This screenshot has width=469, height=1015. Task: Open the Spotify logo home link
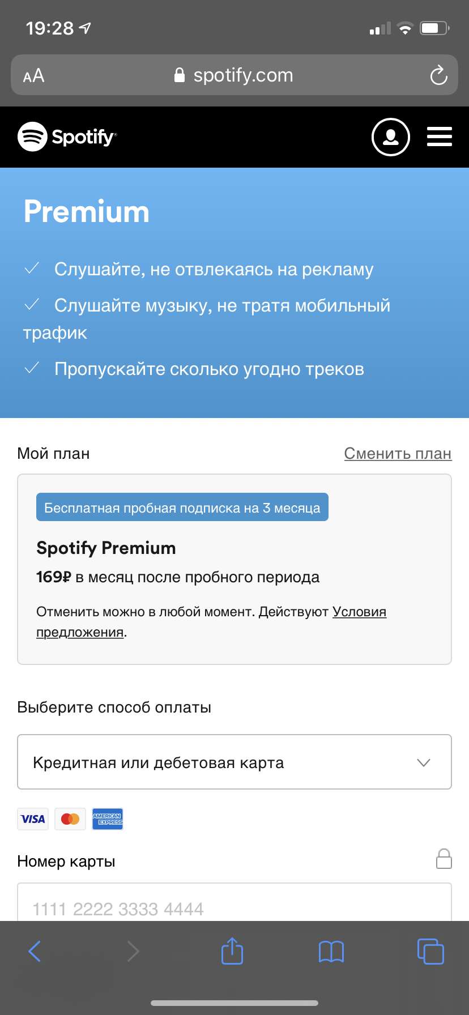point(67,137)
